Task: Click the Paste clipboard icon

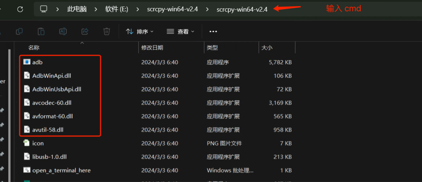Action: tap(41, 31)
